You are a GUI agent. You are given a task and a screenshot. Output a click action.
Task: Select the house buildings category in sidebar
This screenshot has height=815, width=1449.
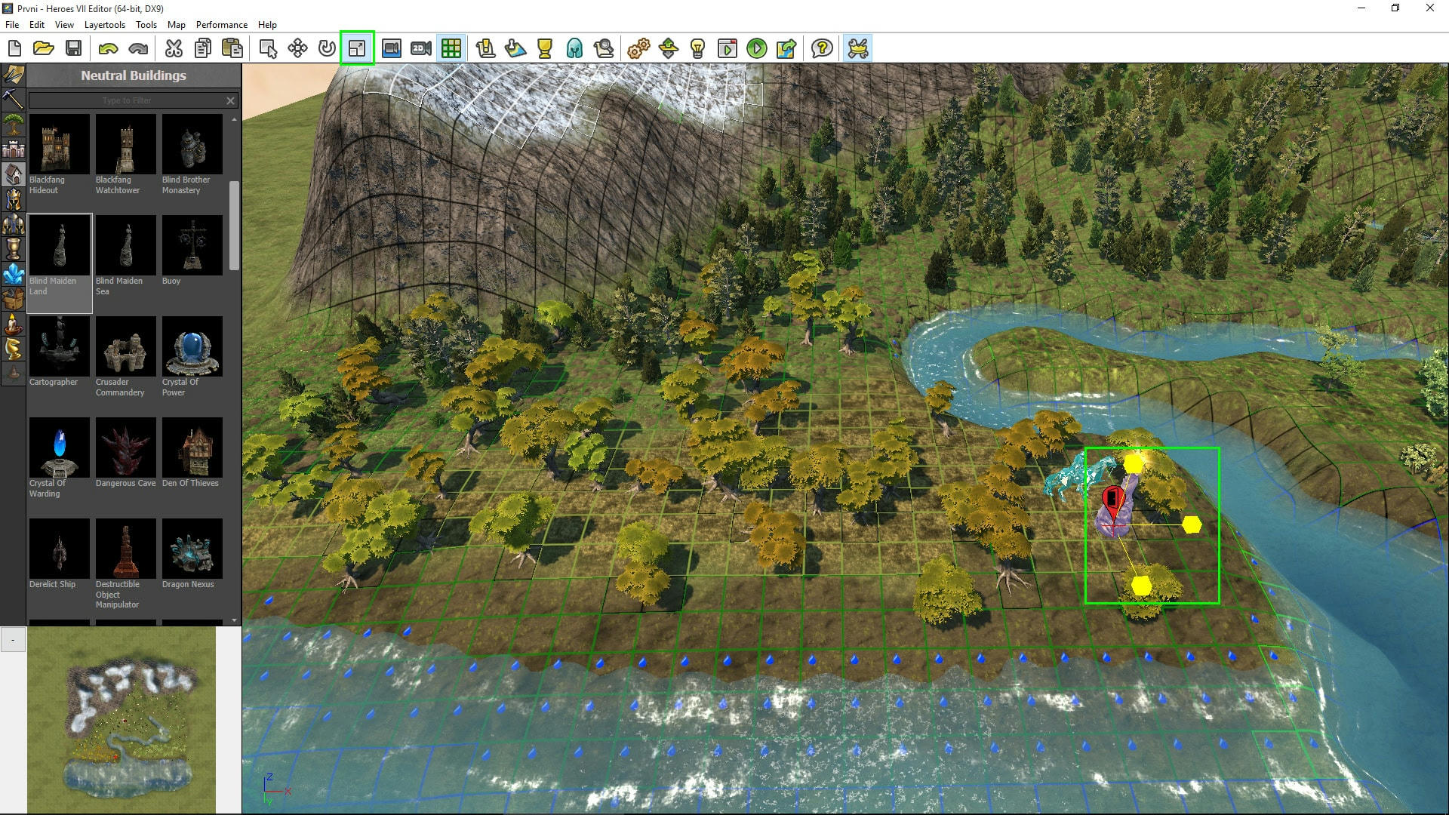13,174
